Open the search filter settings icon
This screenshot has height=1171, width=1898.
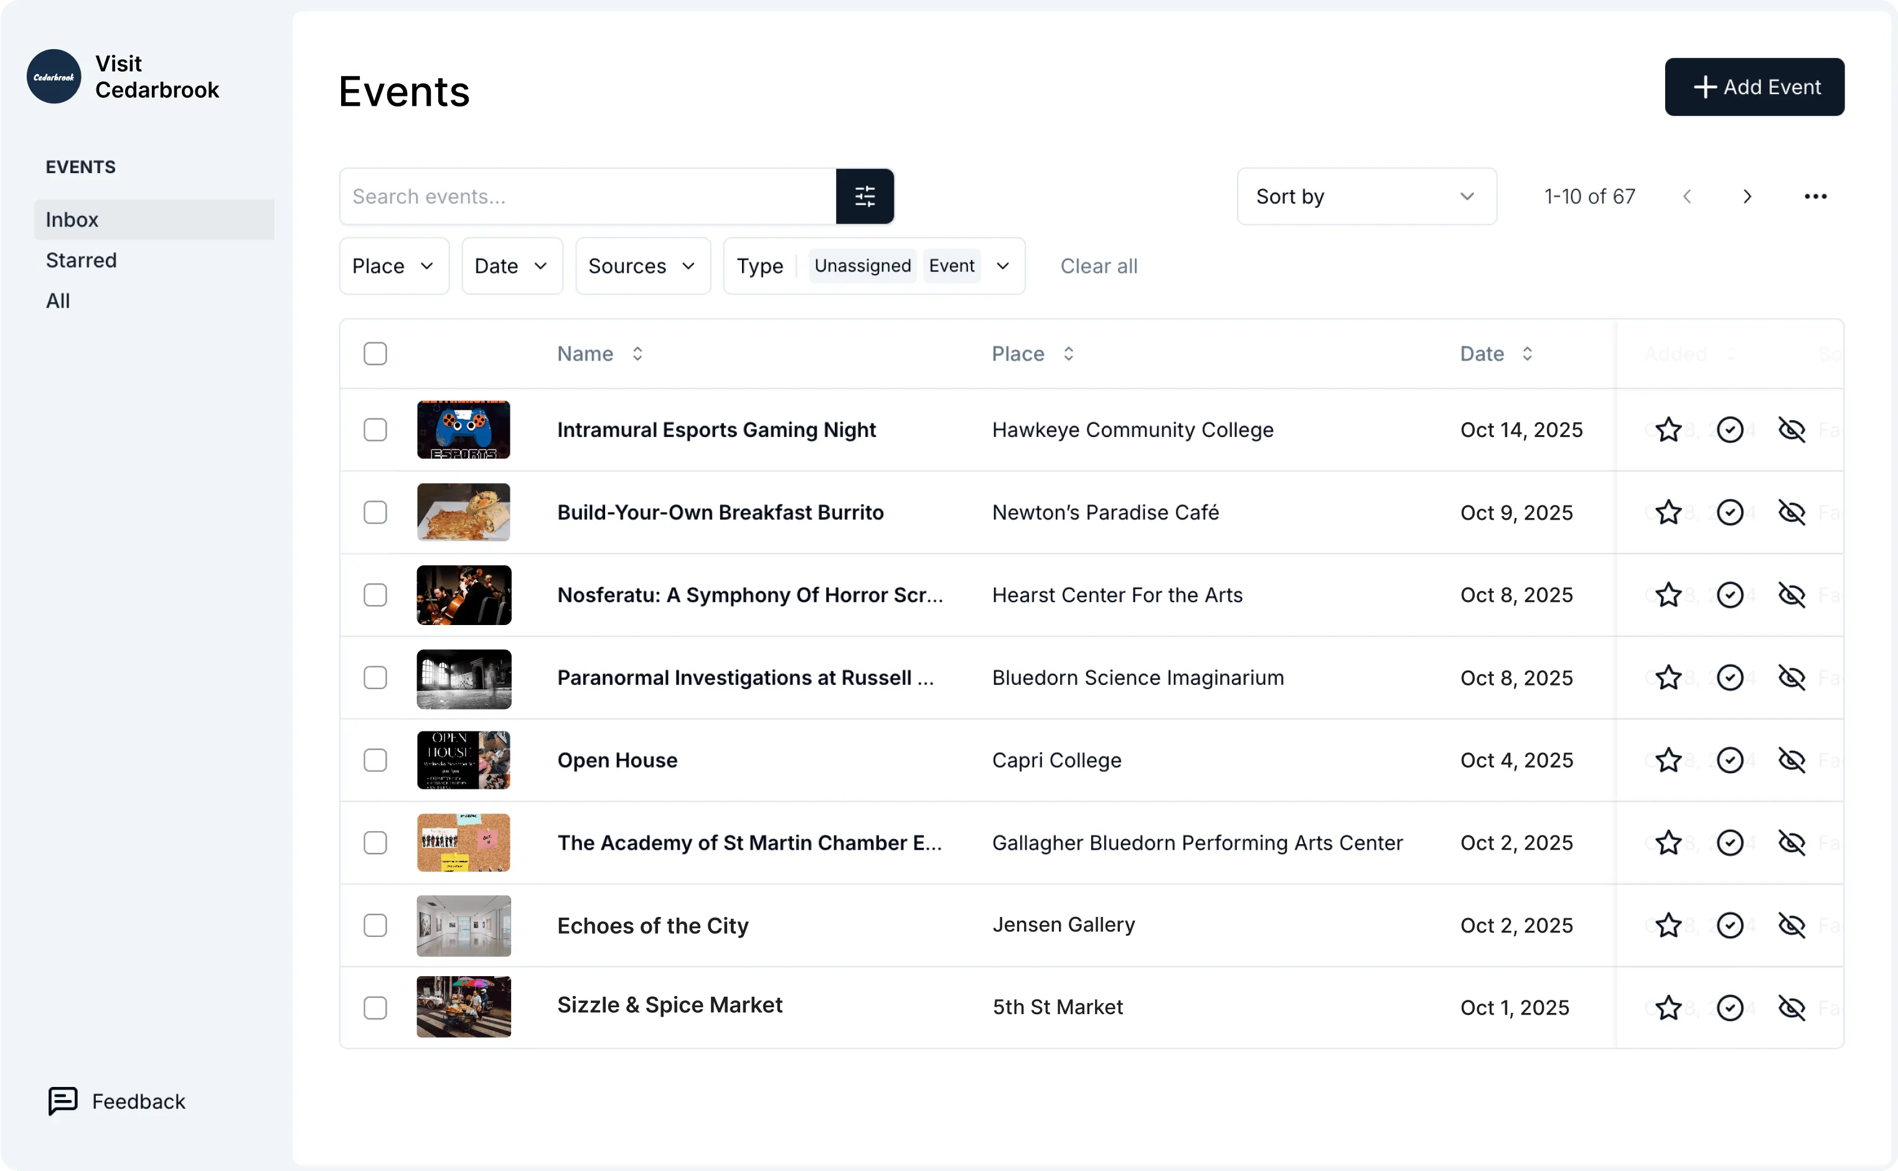click(864, 197)
